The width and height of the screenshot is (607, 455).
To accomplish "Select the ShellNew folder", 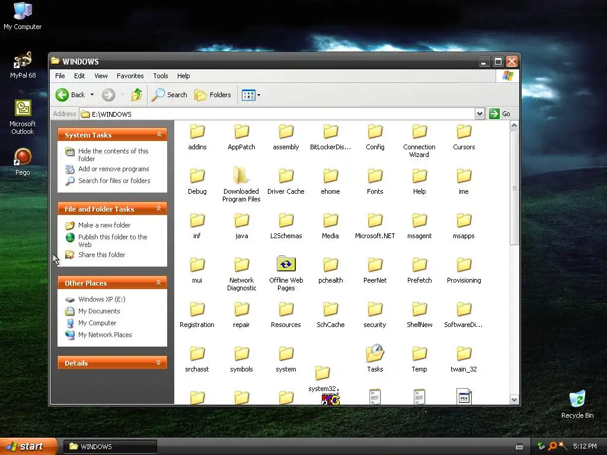I will pyautogui.click(x=419, y=315).
